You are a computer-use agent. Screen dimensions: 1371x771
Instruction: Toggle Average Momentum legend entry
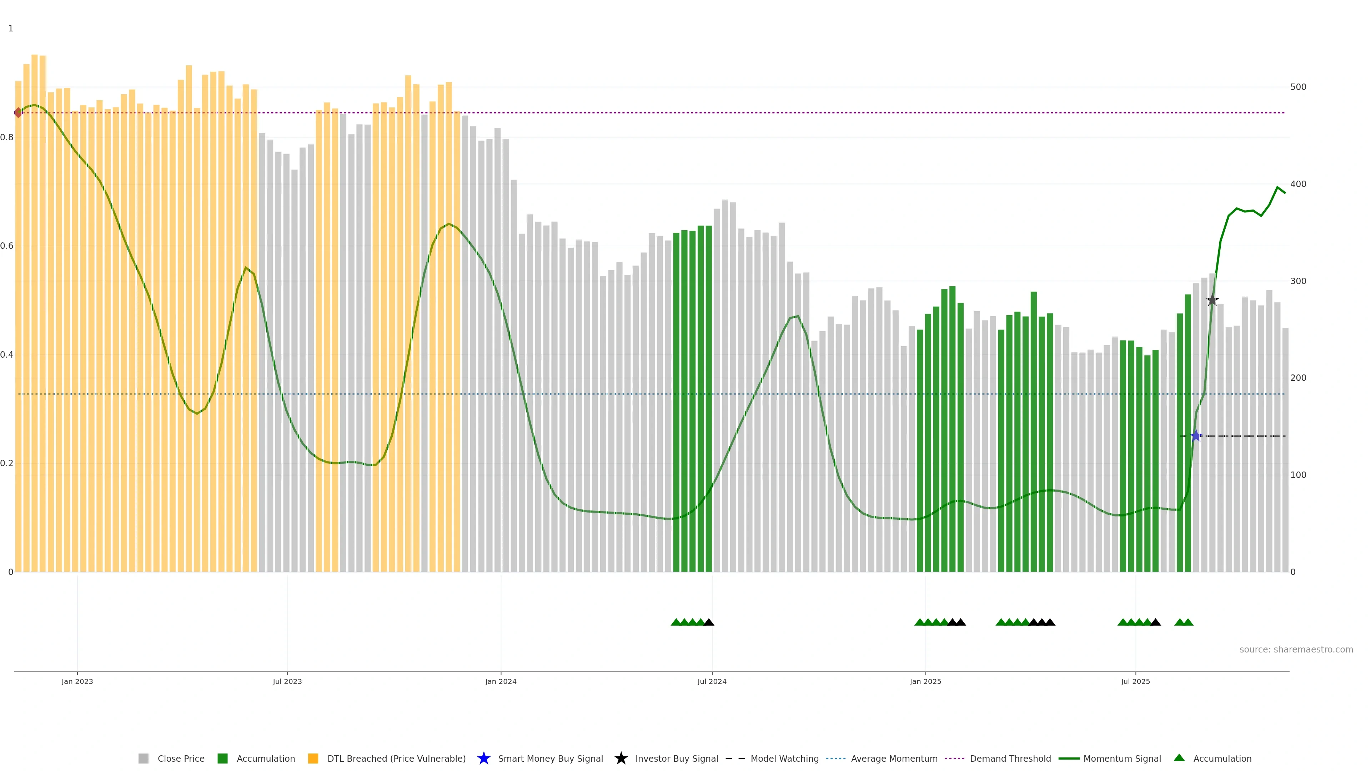[x=894, y=759]
